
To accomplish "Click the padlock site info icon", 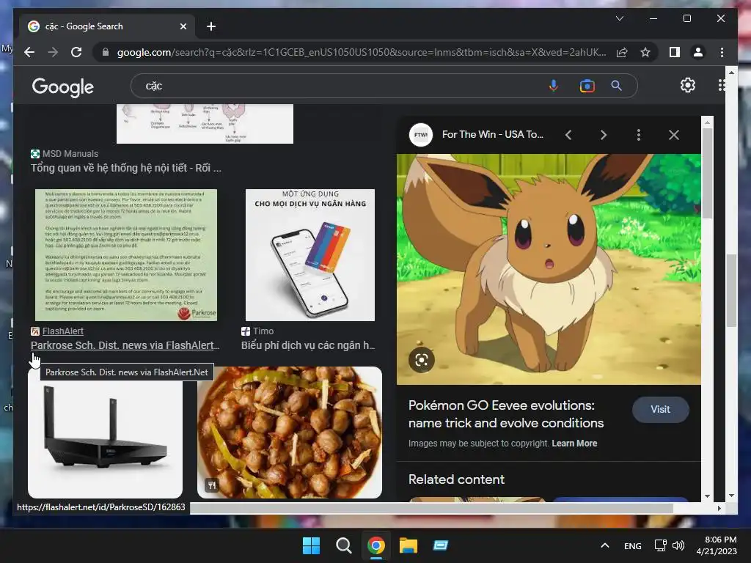I will [x=106, y=52].
